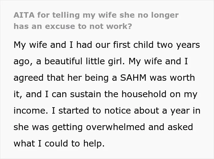This screenshot has width=214, height=159.
Task: Click the post title starting 'AITA for telling'
Action: click(x=96, y=20)
